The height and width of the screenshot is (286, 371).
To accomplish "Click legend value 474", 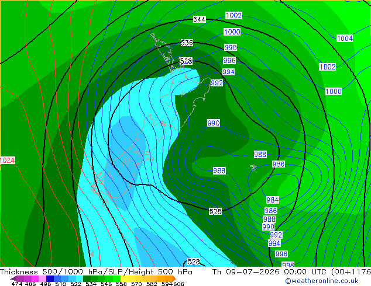I will 17,284.
